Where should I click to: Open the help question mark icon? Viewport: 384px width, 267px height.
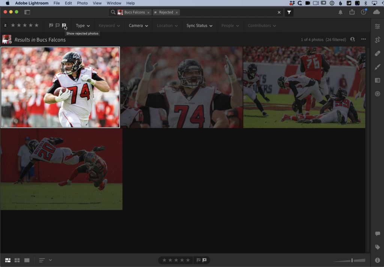(x=363, y=12)
